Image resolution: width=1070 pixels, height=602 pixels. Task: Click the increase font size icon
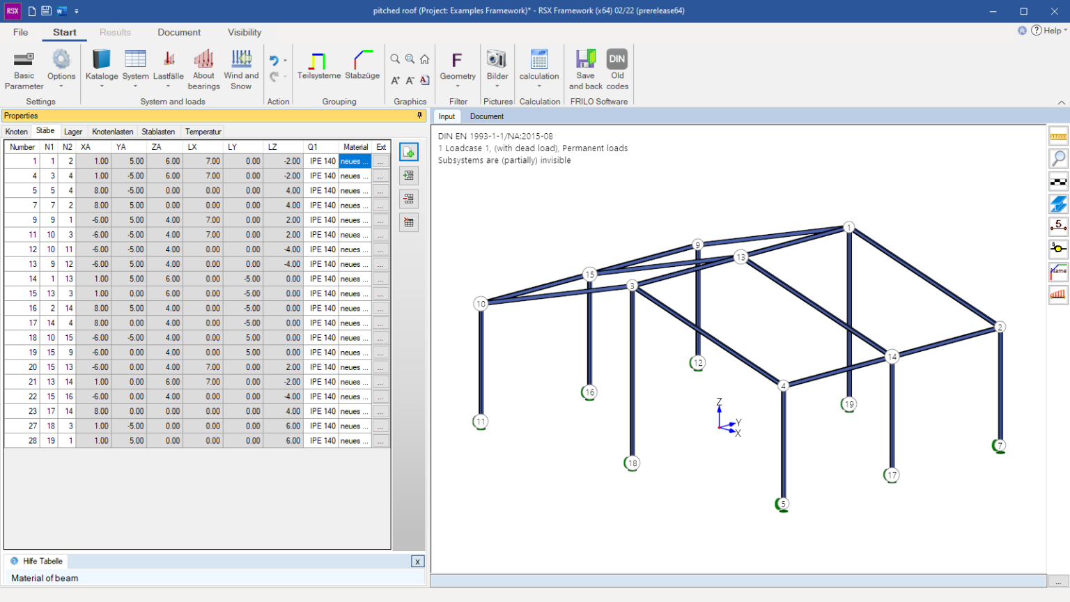click(x=394, y=80)
